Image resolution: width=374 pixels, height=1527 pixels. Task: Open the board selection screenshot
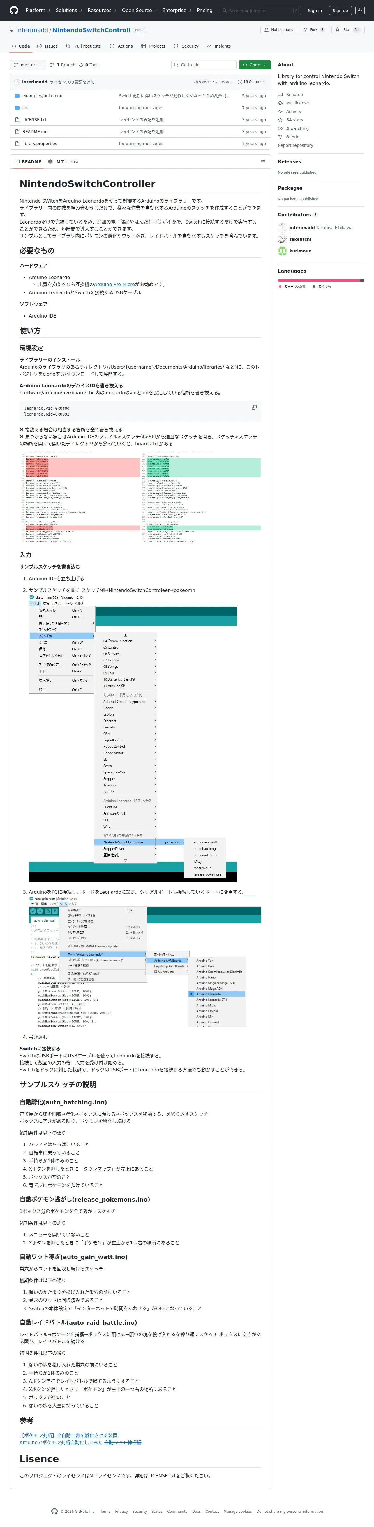tap(145, 961)
